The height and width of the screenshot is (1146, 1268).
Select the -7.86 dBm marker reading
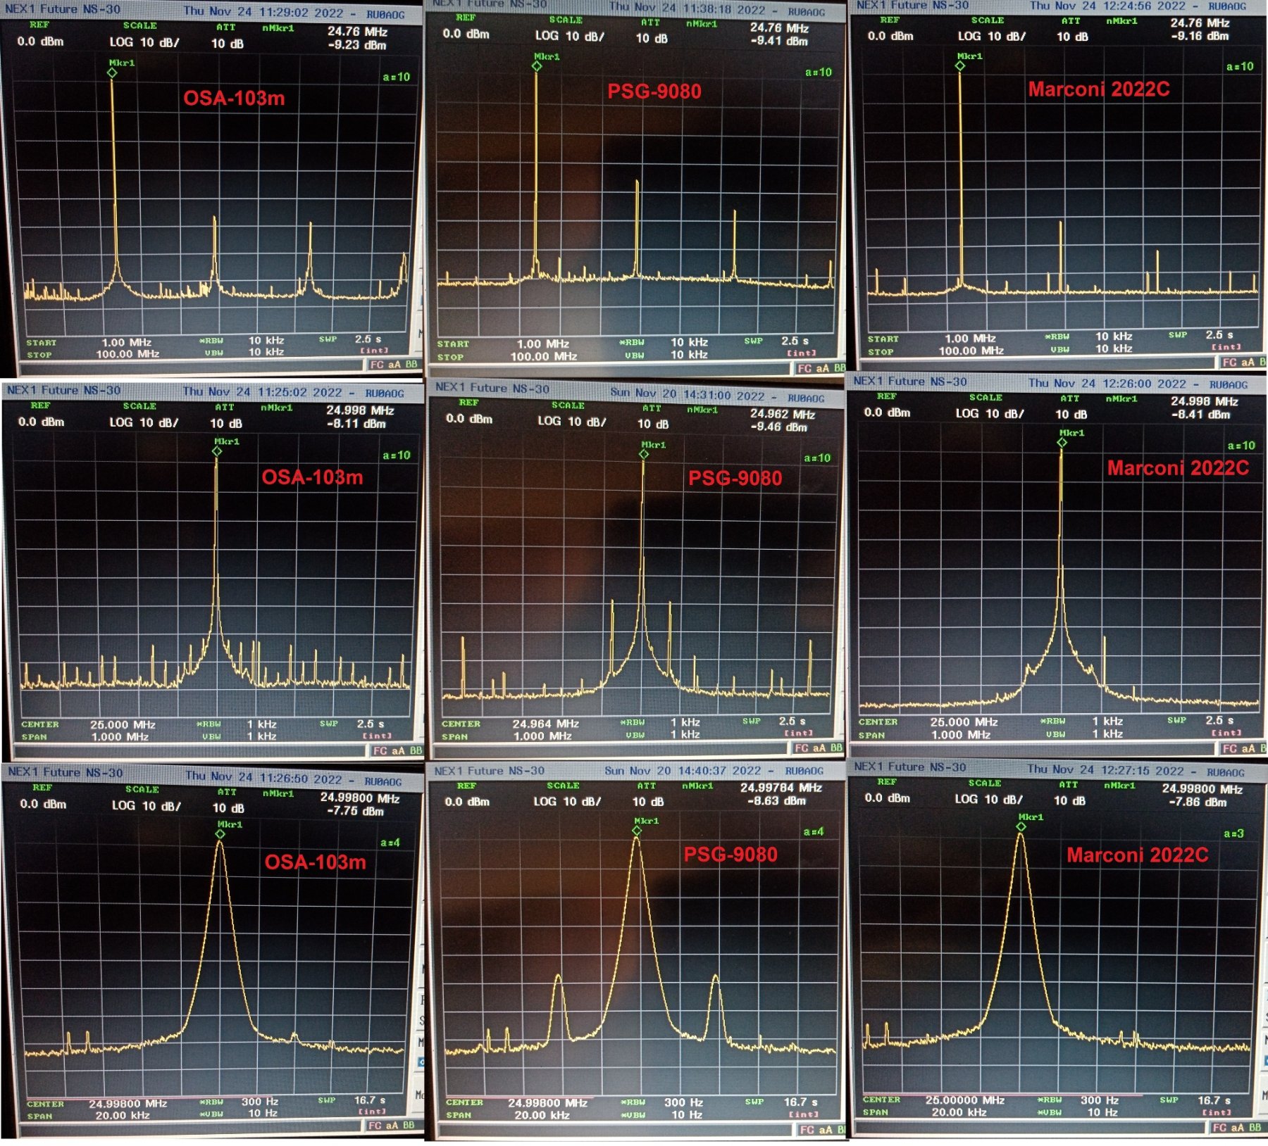coord(1198,802)
